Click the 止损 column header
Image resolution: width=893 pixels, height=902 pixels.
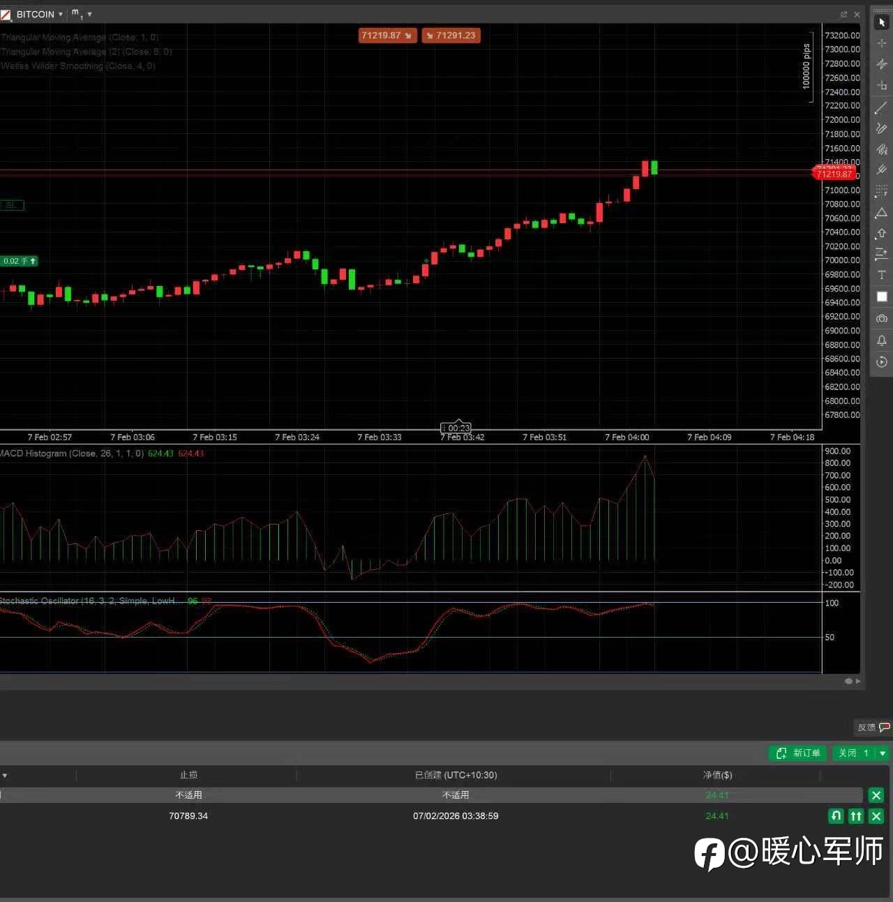tap(188, 775)
